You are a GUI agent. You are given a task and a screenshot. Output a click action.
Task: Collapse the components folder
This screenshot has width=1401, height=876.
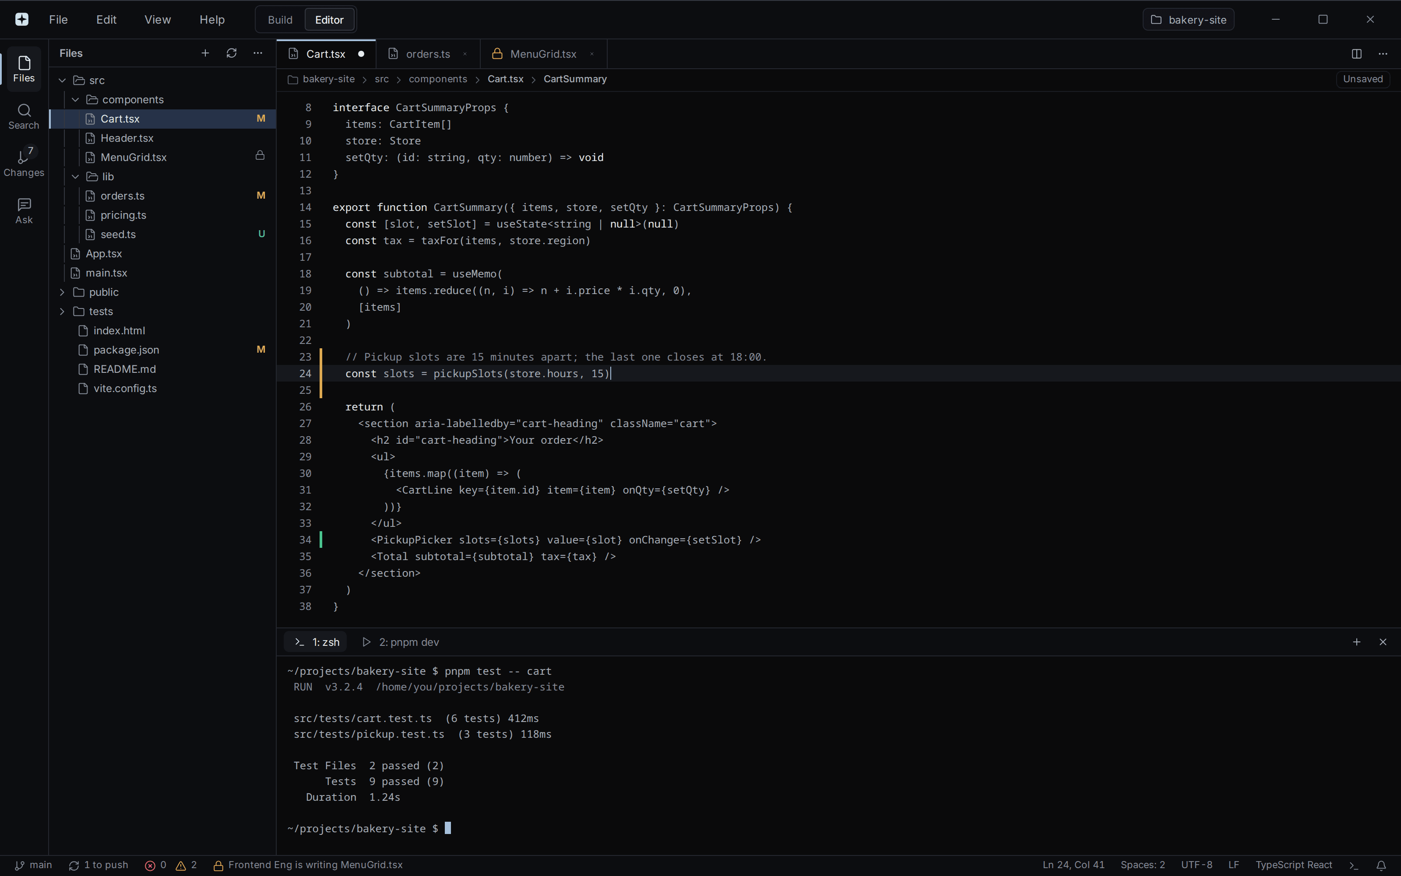75,100
